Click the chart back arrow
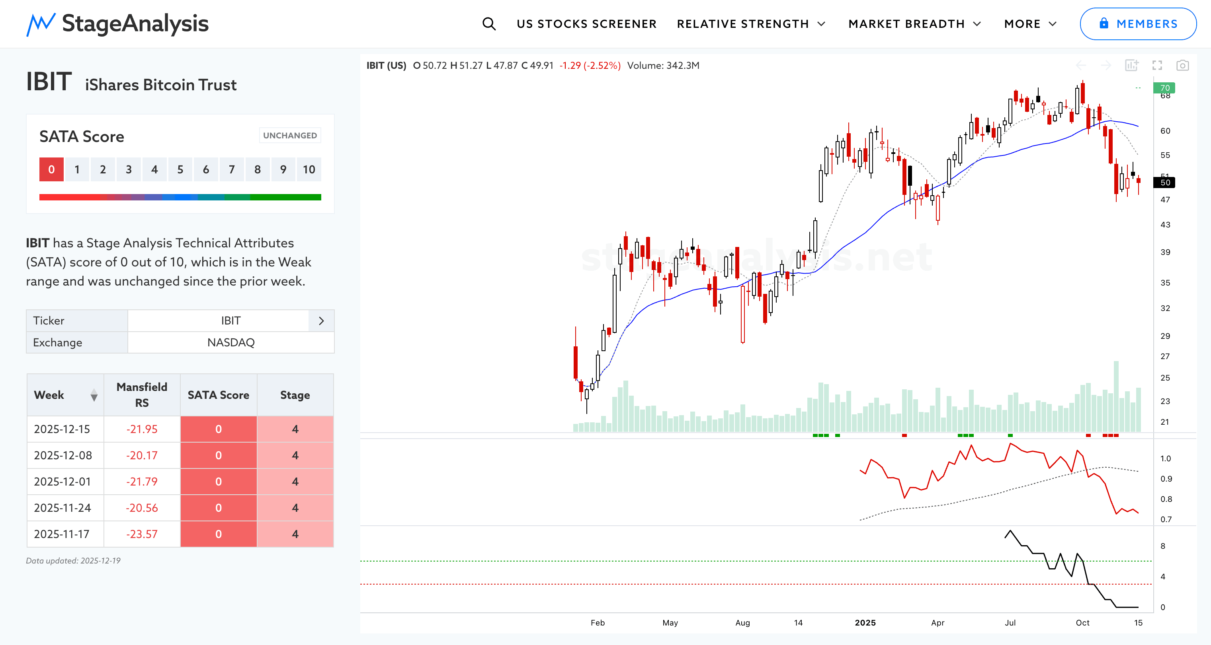The height and width of the screenshot is (645, 1211). click(x=1081, y=65)
